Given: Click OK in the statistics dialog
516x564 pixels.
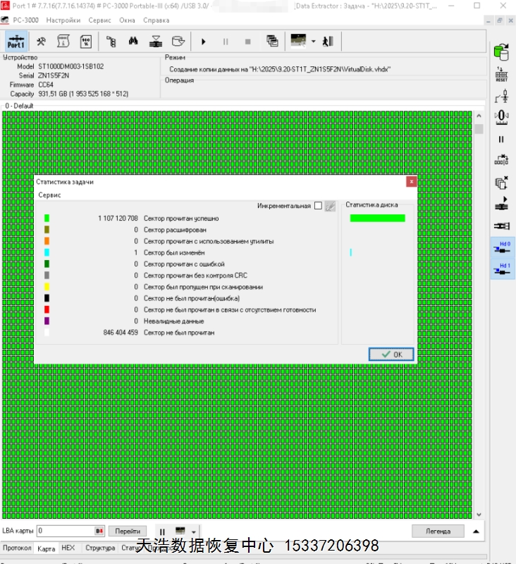Looking at the screenshot, I should [x=391, y=354].
